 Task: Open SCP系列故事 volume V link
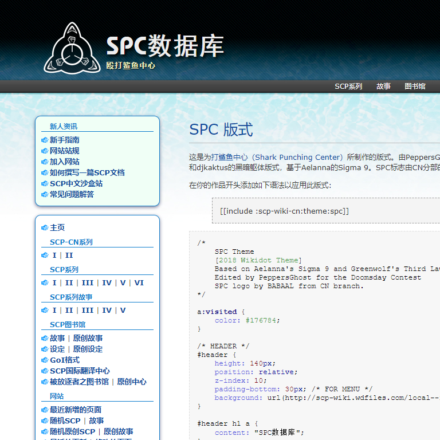tap(123, 311)
